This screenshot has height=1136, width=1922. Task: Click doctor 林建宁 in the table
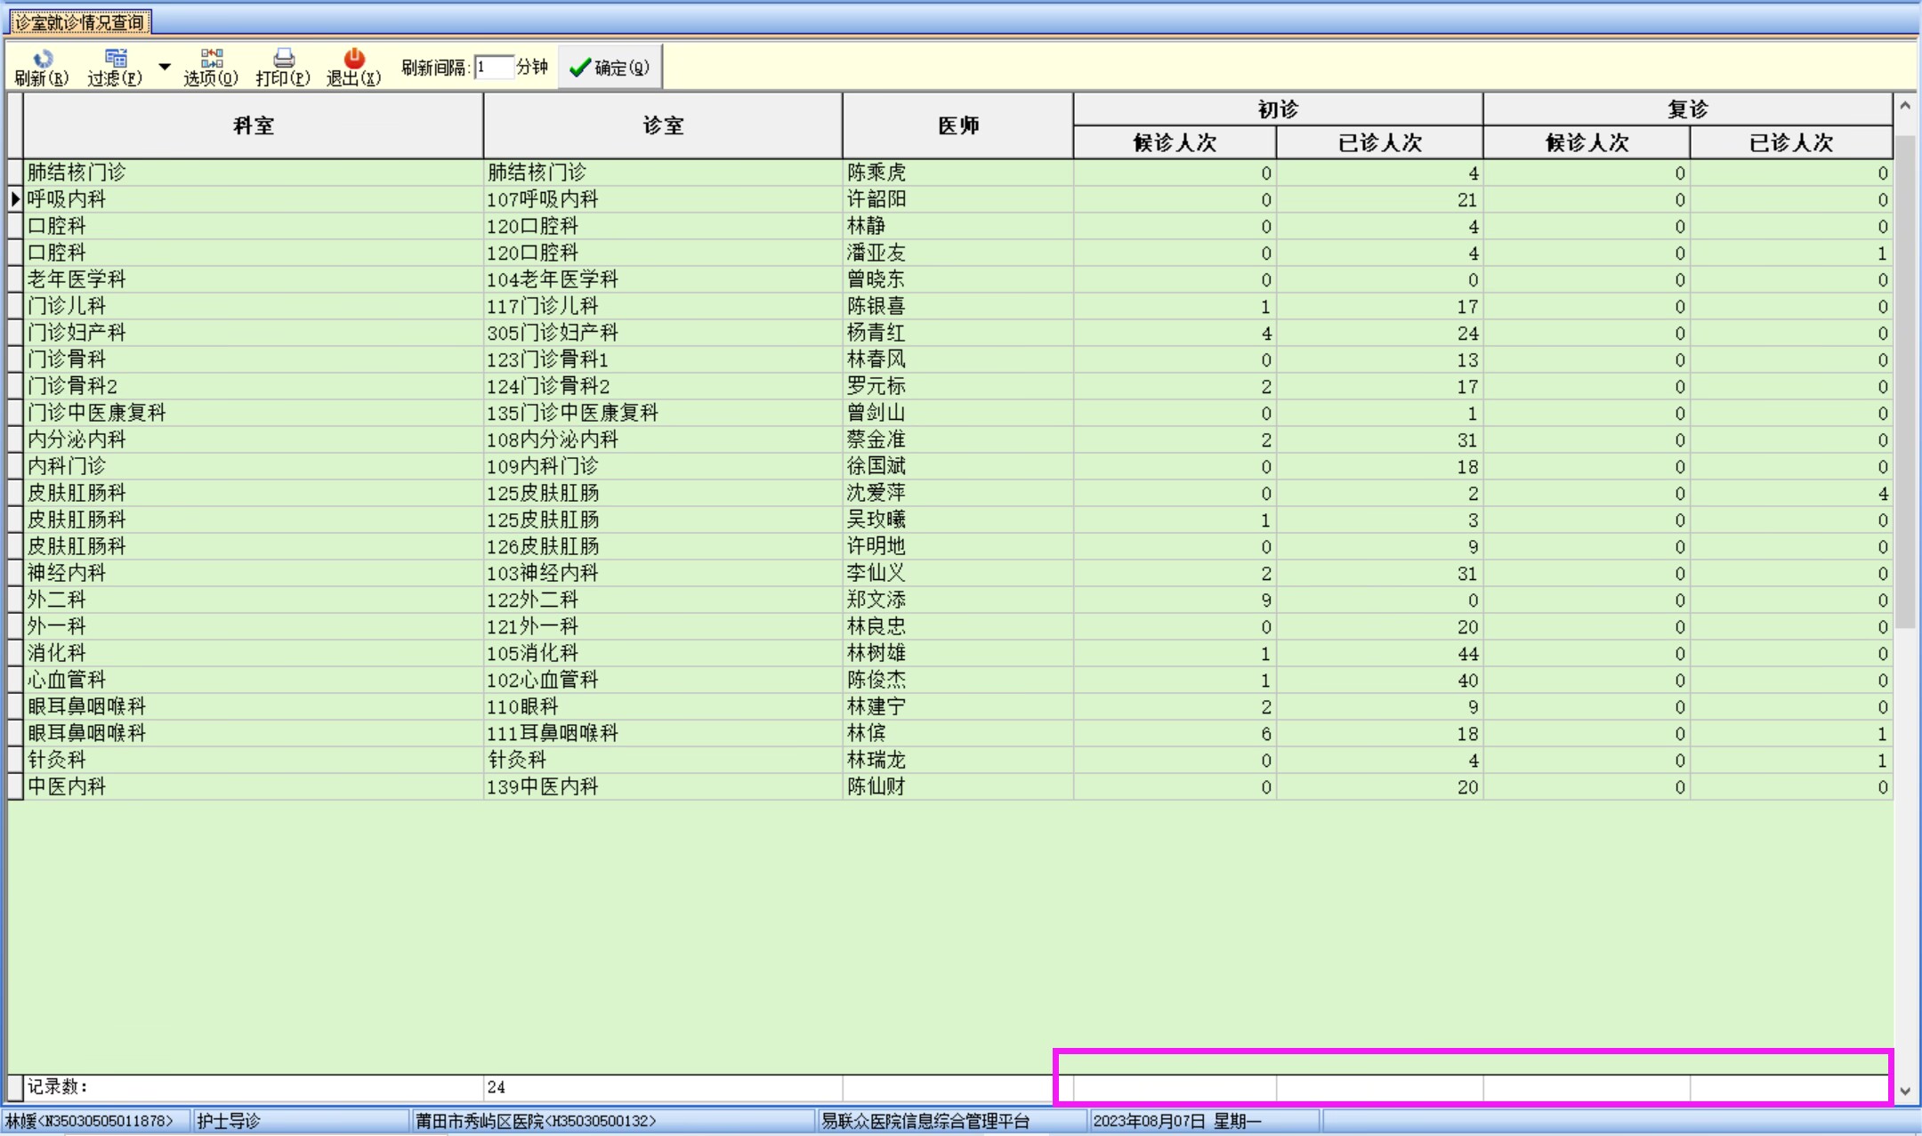click(x=876, y=706)
